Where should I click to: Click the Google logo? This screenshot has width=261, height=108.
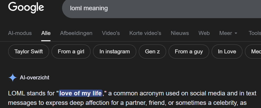pyautogui.click(x=26, y=7)
